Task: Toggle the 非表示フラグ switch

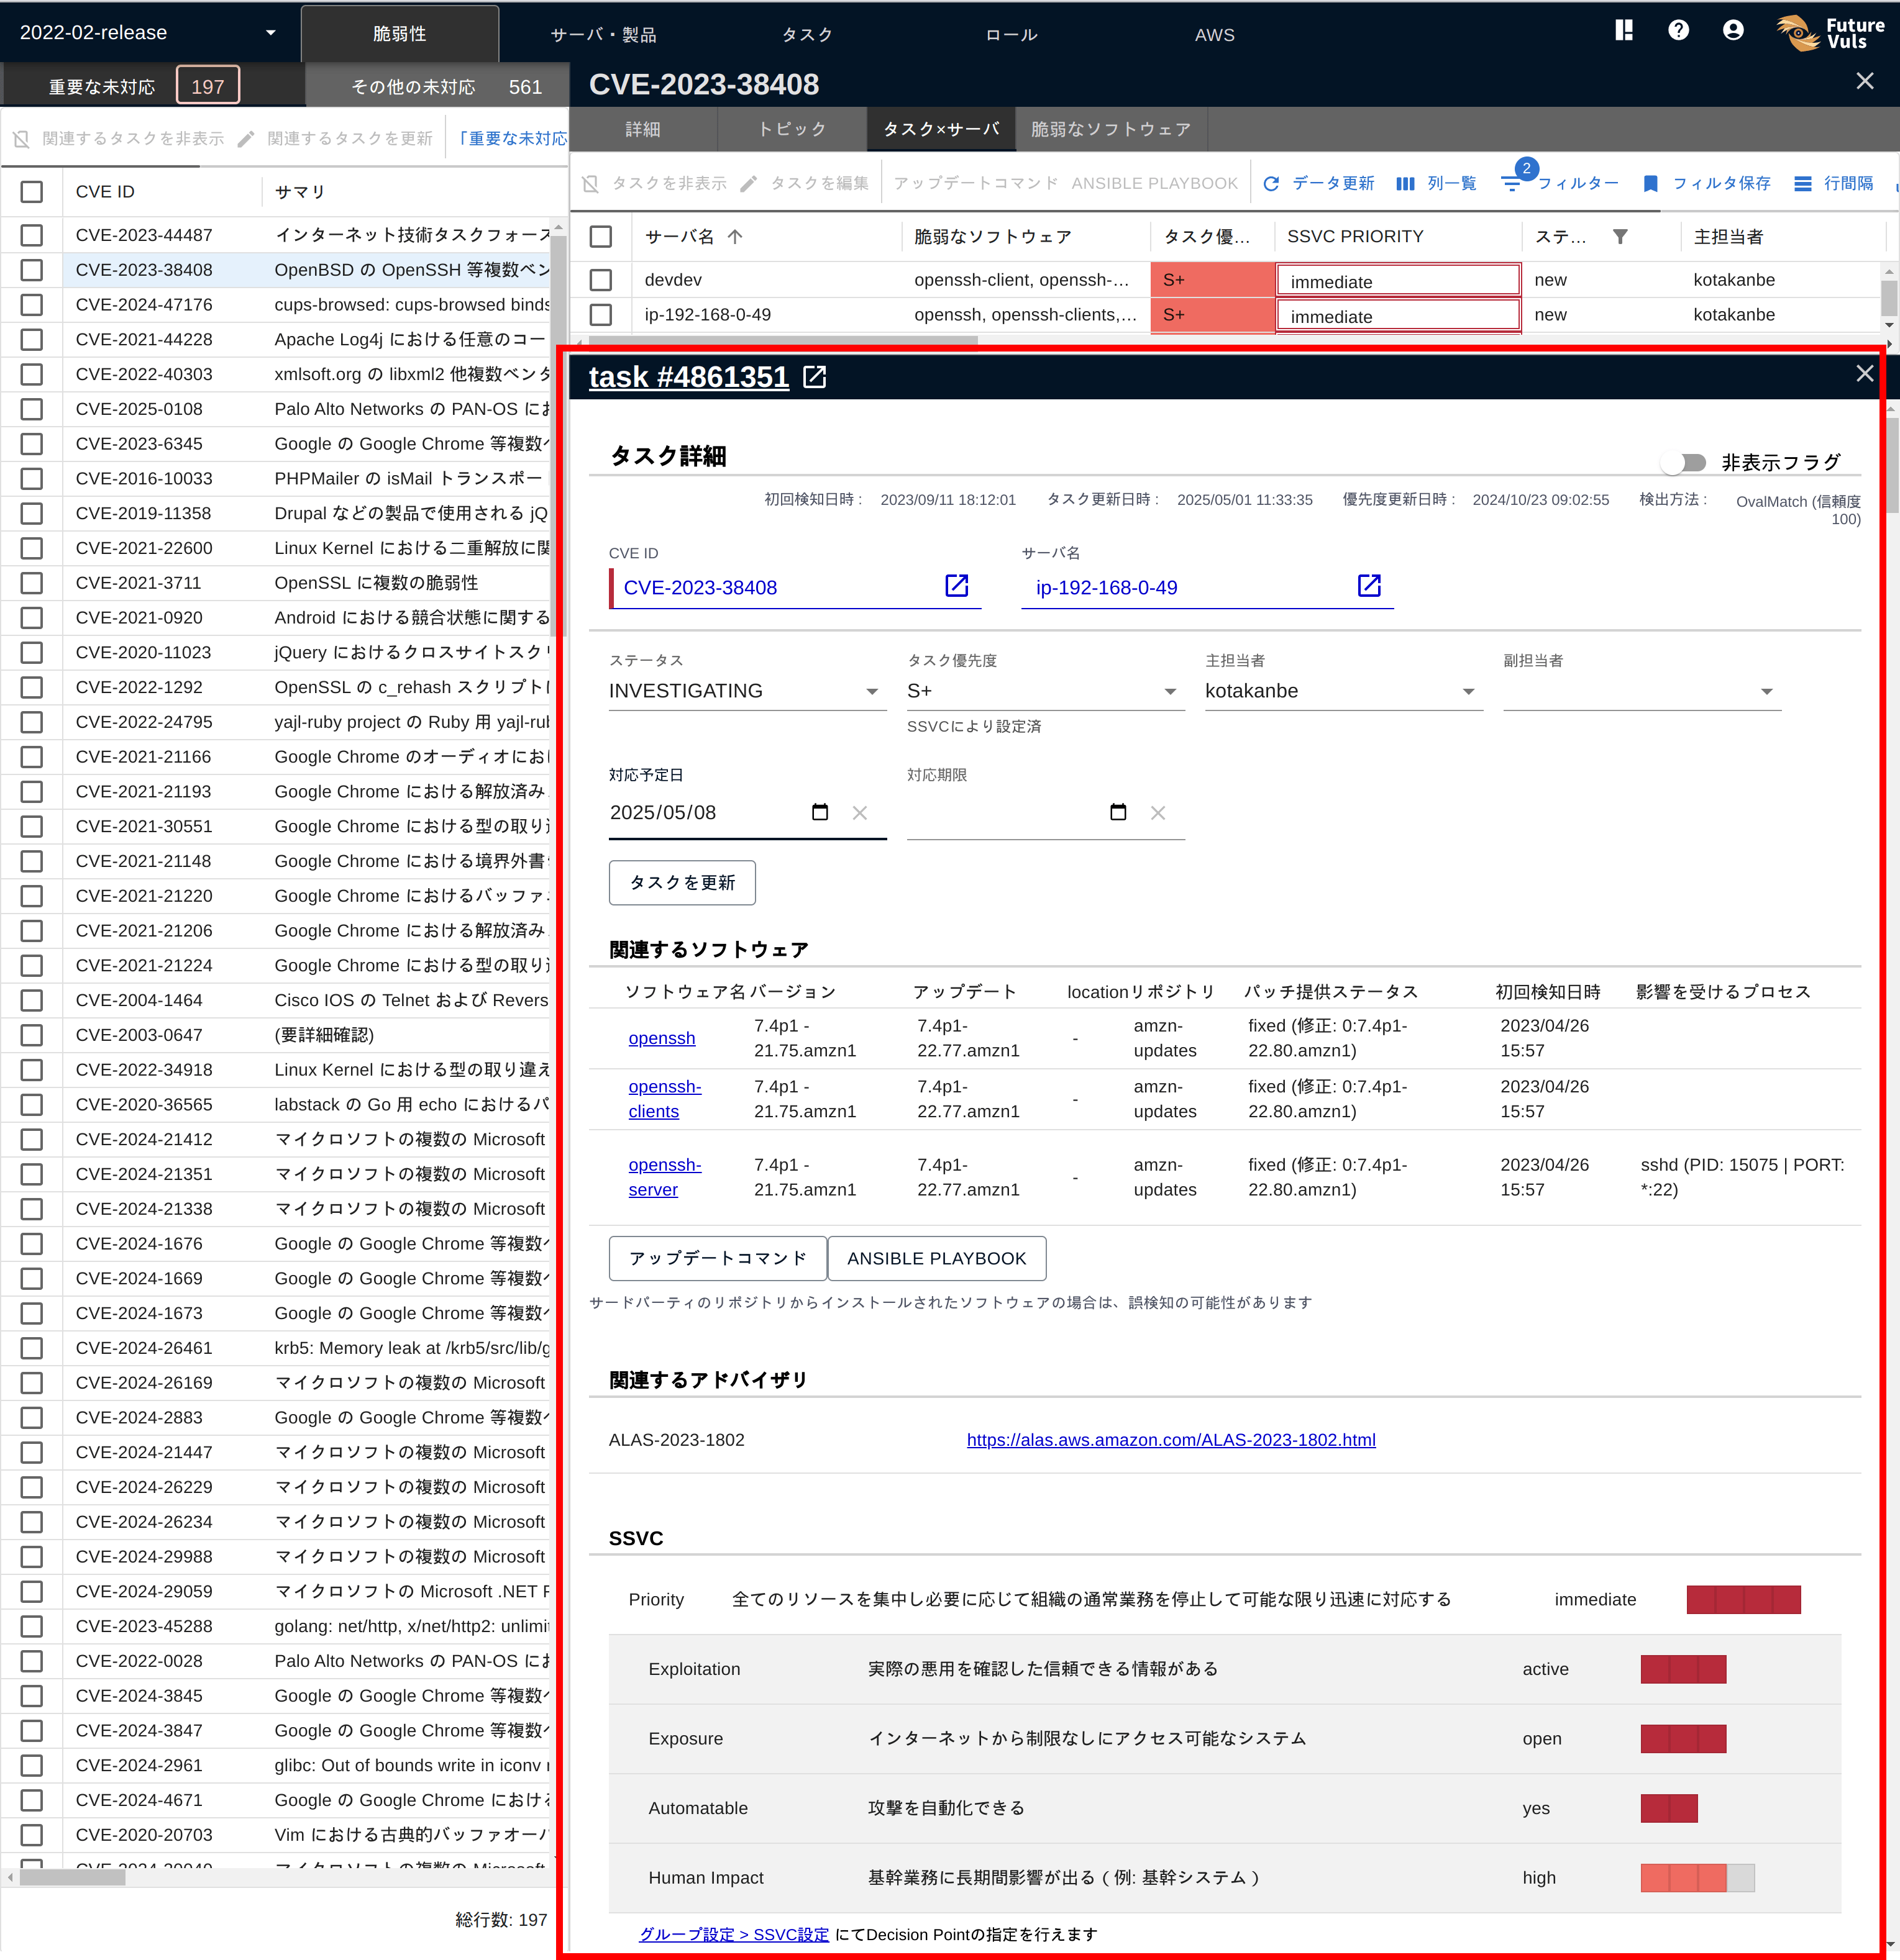Action: [1683, 463]
